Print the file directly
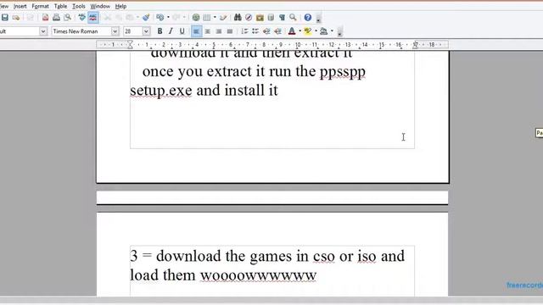This screenshot has width=543, height=305. pos(56,17)
